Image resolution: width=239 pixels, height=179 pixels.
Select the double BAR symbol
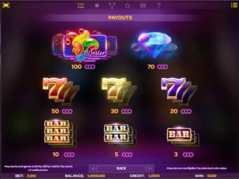click(x=120, y=135)
